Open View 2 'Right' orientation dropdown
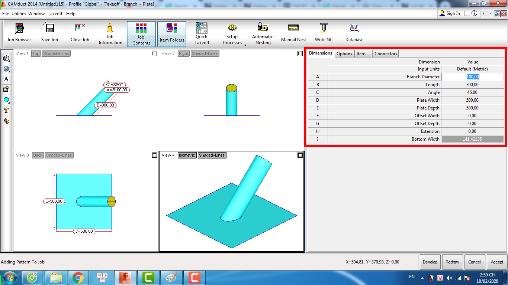This screenshot has height=285, width=508. pos(183,53)
